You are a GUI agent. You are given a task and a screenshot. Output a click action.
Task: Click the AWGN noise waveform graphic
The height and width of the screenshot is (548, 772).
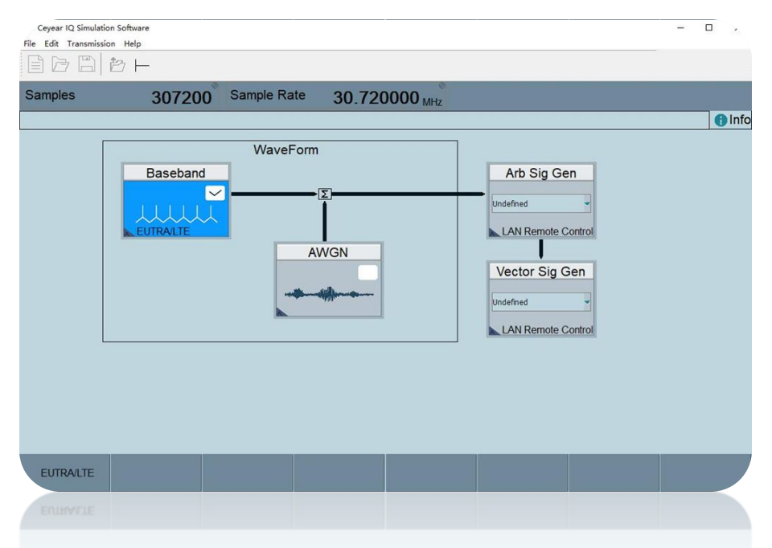[x=329, y=294]
